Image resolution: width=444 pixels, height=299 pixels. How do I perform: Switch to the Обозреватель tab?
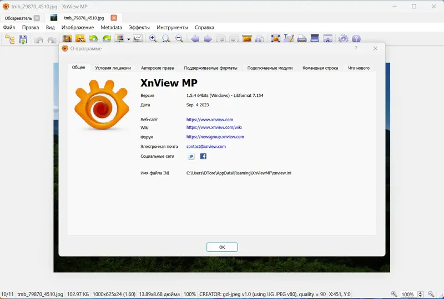(x=18, y=18)
